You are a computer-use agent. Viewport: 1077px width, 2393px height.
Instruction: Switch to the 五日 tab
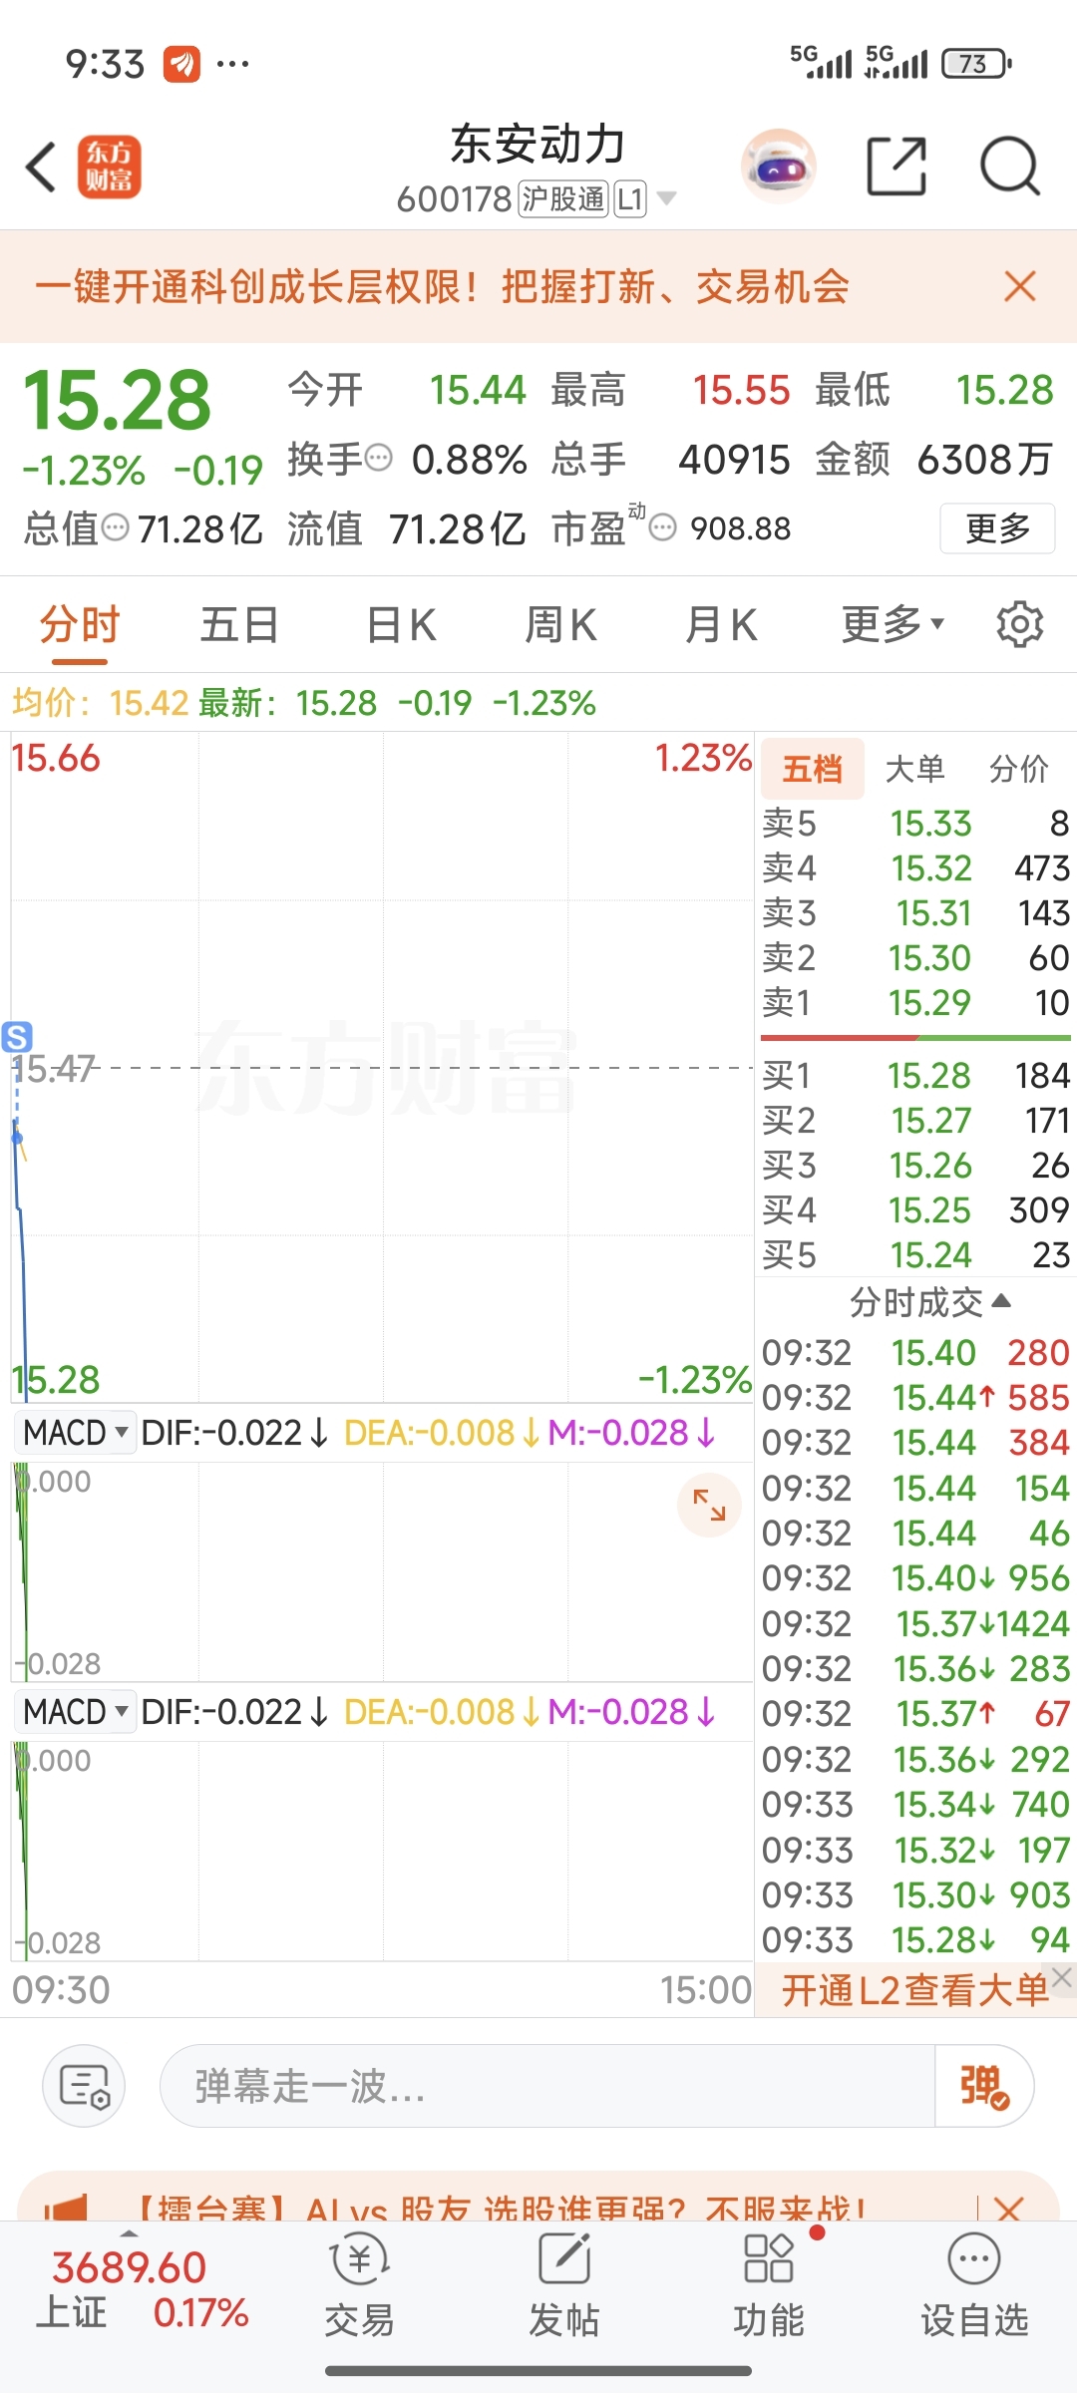[239, 625]
